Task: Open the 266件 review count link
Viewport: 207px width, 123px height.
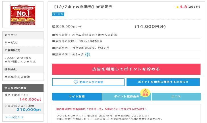Action: click(194, 7)
